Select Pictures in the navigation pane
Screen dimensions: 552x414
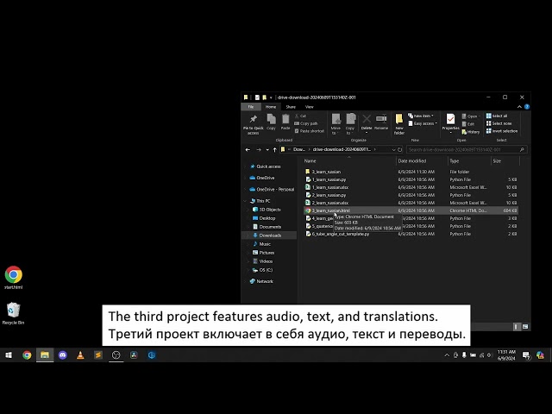click(263, 253)
